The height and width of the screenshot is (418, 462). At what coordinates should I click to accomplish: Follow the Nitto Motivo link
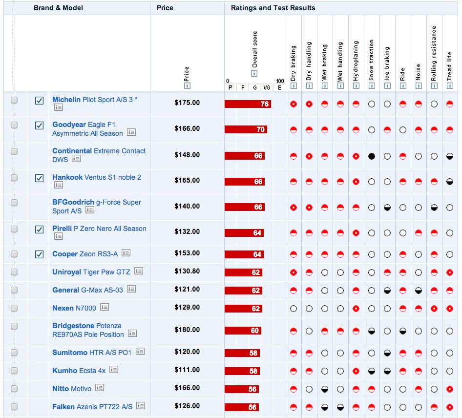[x=72, y=389]
